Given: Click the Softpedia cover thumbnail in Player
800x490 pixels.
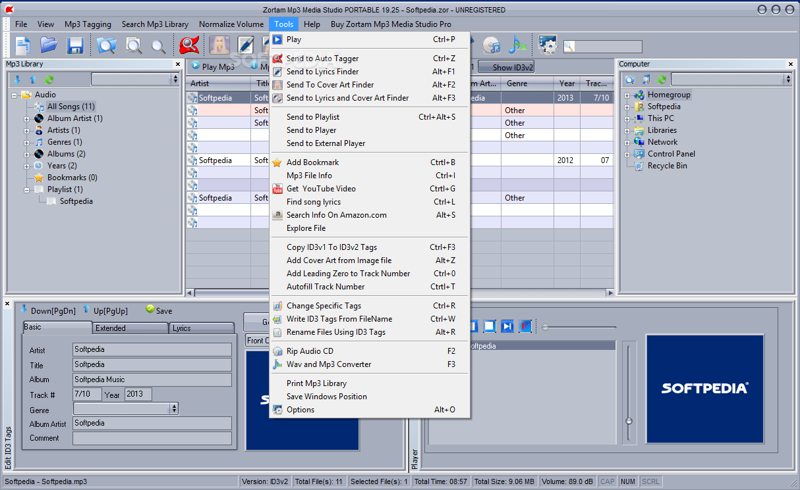Looking at the screenshot, I should 704,388.
